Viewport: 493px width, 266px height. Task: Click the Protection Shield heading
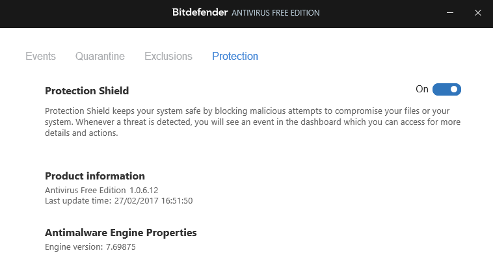point(87,90)
